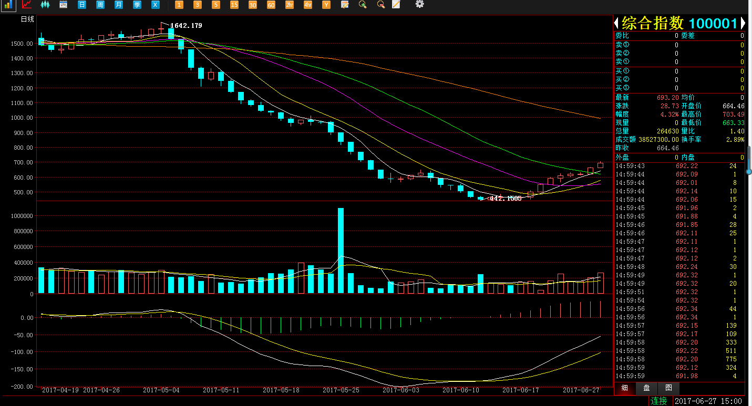Click the low price label 442.1505

pos(506,199)
